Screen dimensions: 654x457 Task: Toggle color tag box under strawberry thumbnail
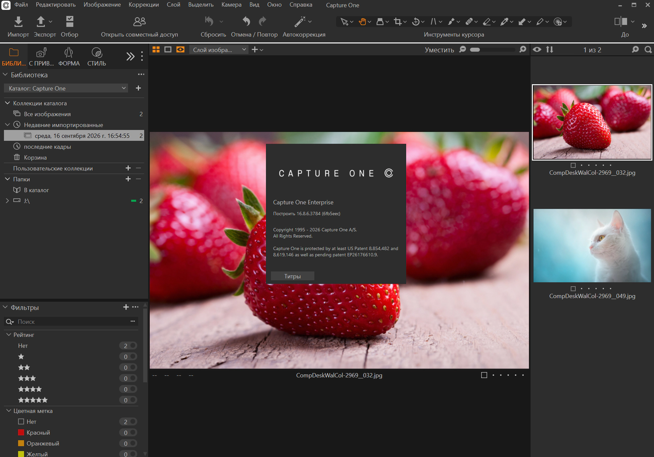(573, 165)
